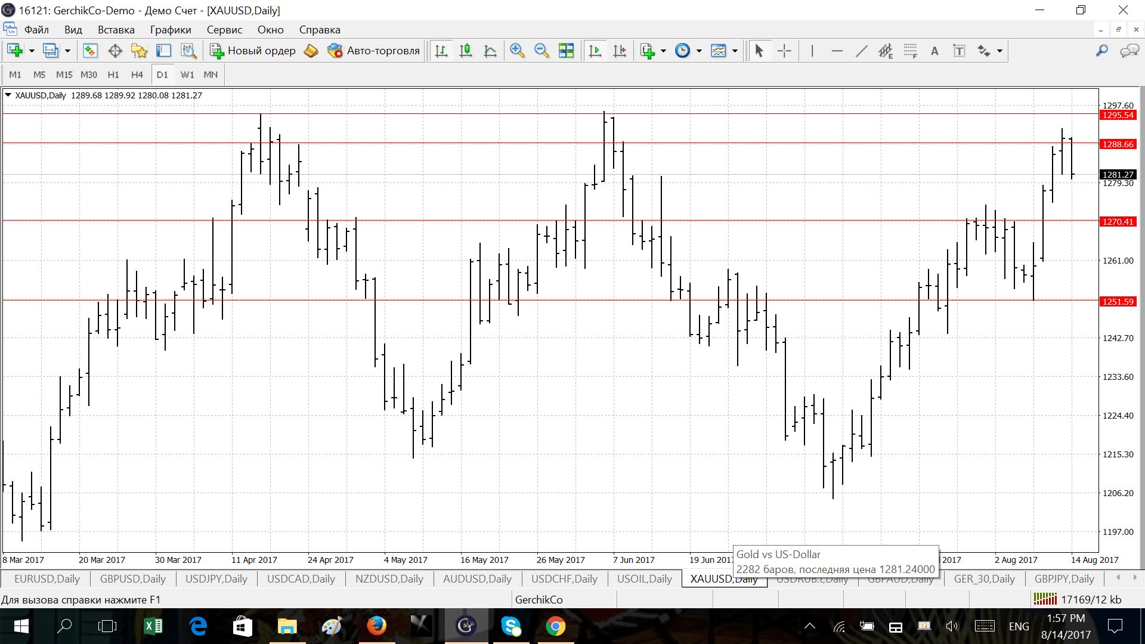Click the Новый ордер button
Viewport: 1145px width, 644px height.
pyautogui.click(x=253, y=51)
